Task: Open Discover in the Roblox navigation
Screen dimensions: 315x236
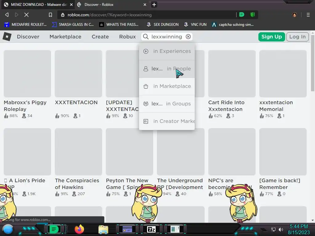Action: (x=28, y=37)
